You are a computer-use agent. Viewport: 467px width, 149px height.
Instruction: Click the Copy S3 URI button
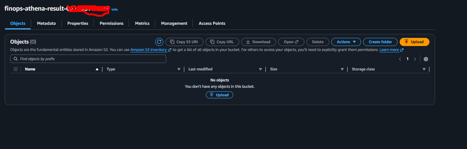click(184, 42)
